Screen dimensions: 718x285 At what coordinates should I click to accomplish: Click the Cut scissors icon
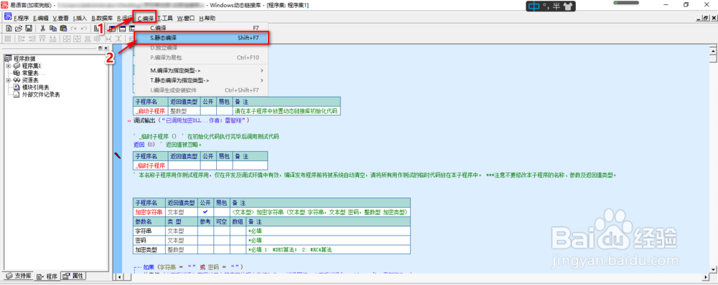(x=42, y=29)
